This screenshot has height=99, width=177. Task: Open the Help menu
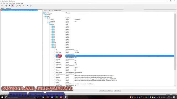(x=22, y=3)
